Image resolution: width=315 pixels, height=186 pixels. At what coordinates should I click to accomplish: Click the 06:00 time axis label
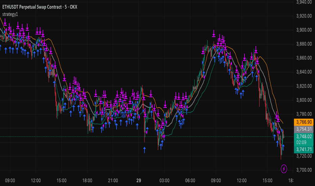coord(190,181)
